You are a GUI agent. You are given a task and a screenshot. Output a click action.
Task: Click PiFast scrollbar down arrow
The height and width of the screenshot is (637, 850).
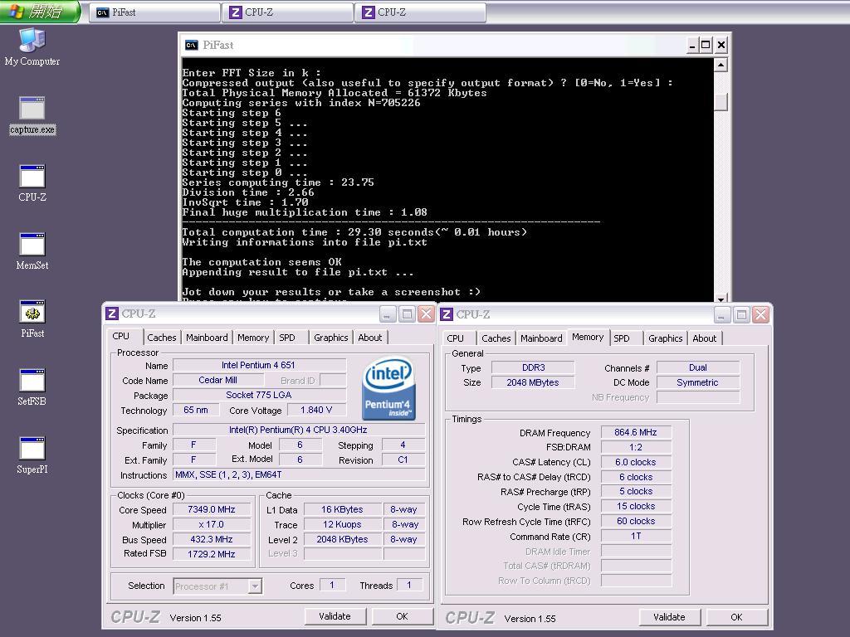point(721,299)
